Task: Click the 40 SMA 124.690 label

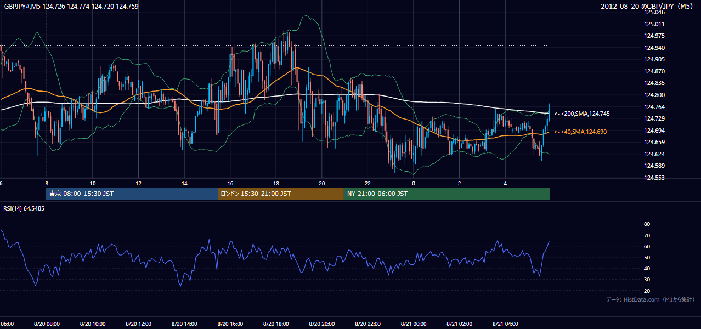Action: [580, 132]
